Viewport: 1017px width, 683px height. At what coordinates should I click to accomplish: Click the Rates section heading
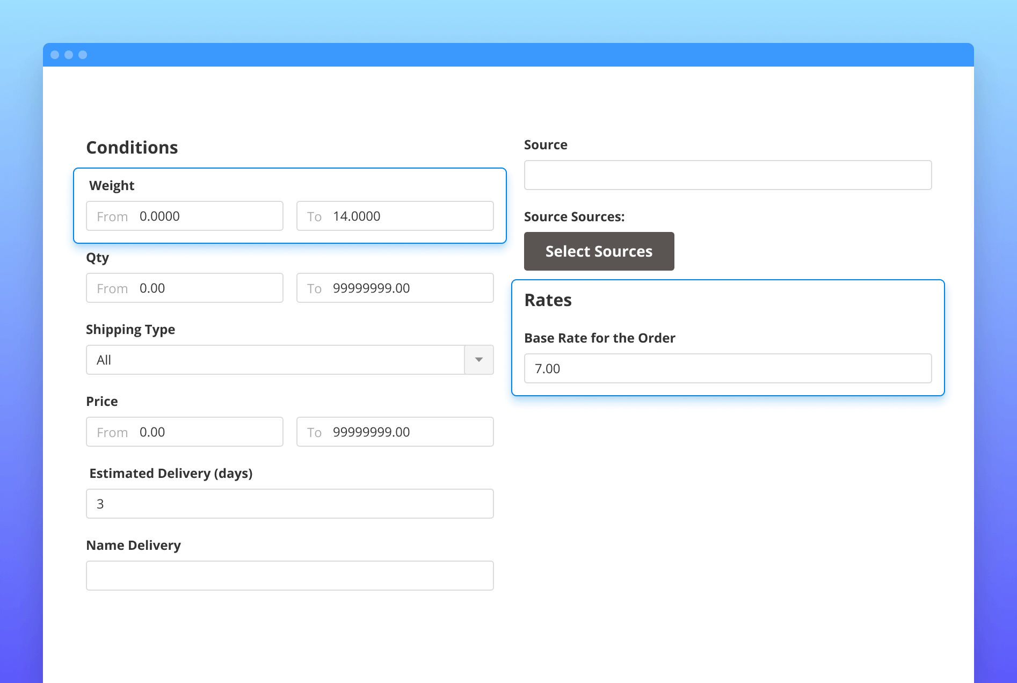(548, 300)
